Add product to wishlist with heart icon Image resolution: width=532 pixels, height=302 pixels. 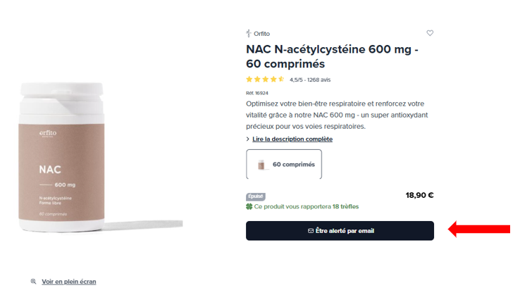tap(430, 33)
